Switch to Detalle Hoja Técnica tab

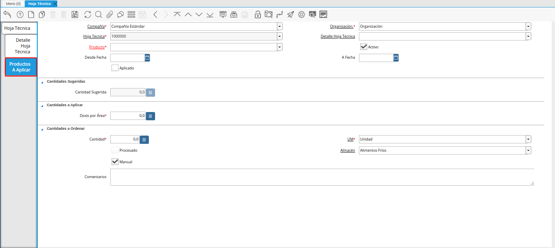click(x=23, y=46)
